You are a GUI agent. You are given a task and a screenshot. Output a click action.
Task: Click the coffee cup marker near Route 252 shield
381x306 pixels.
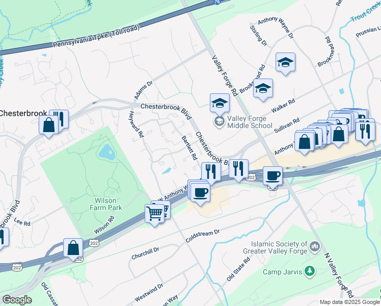[x=273, y=177]
